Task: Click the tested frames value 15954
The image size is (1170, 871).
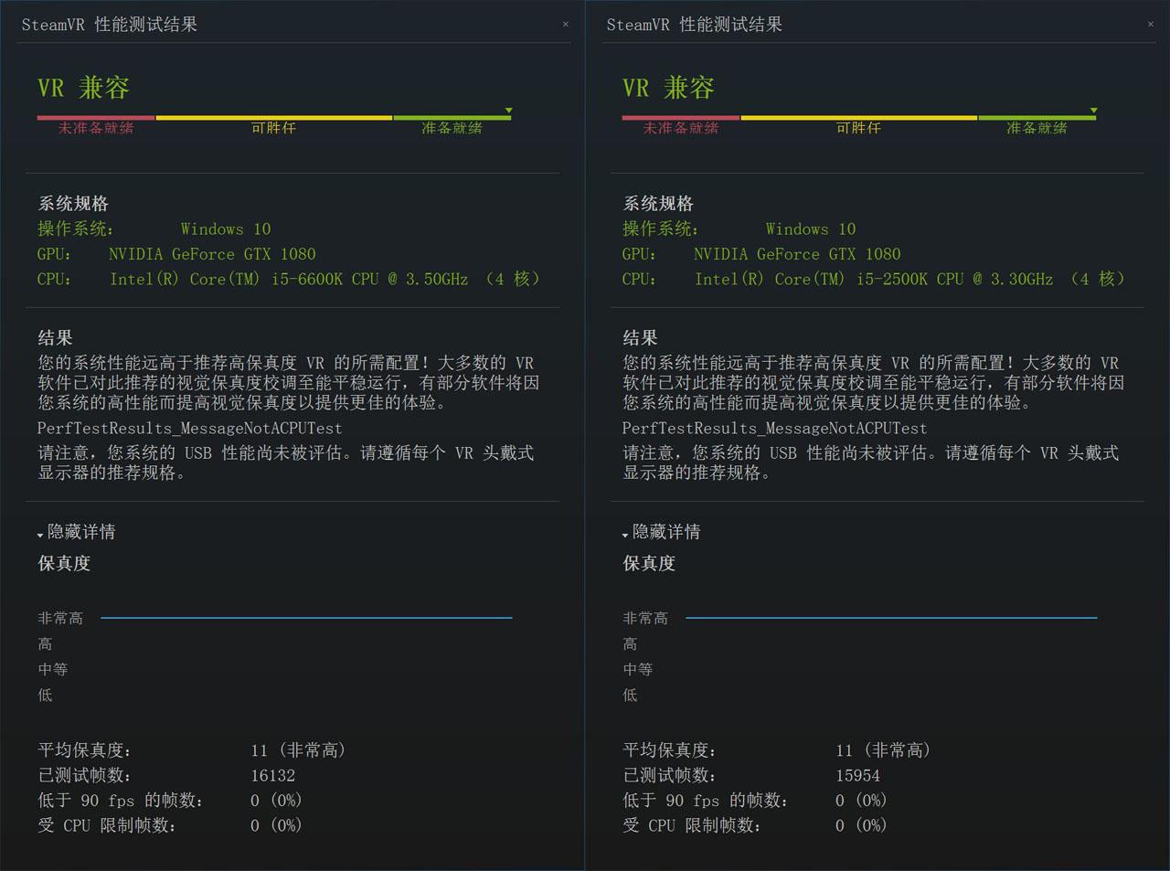Action: pos(857,775)
